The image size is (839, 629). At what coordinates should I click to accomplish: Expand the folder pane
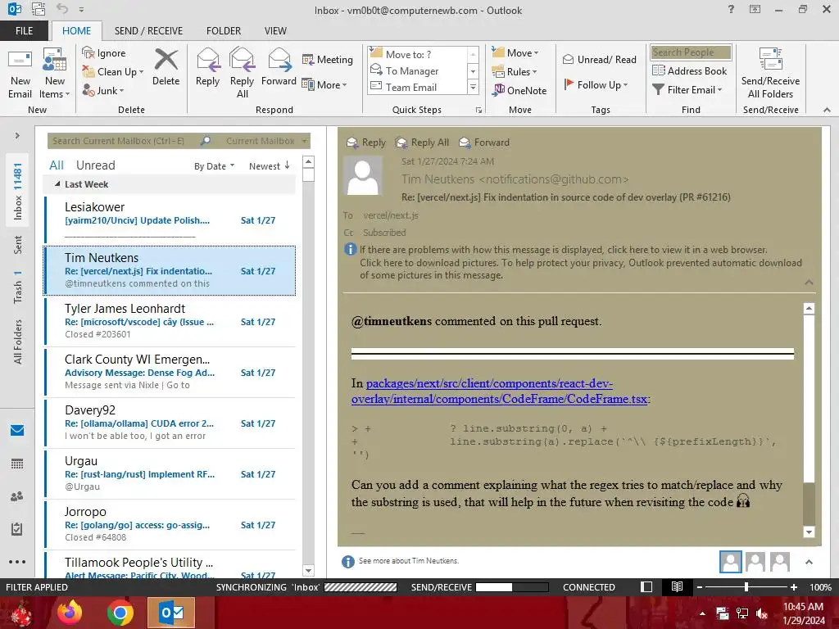click(x=17, y=136)
